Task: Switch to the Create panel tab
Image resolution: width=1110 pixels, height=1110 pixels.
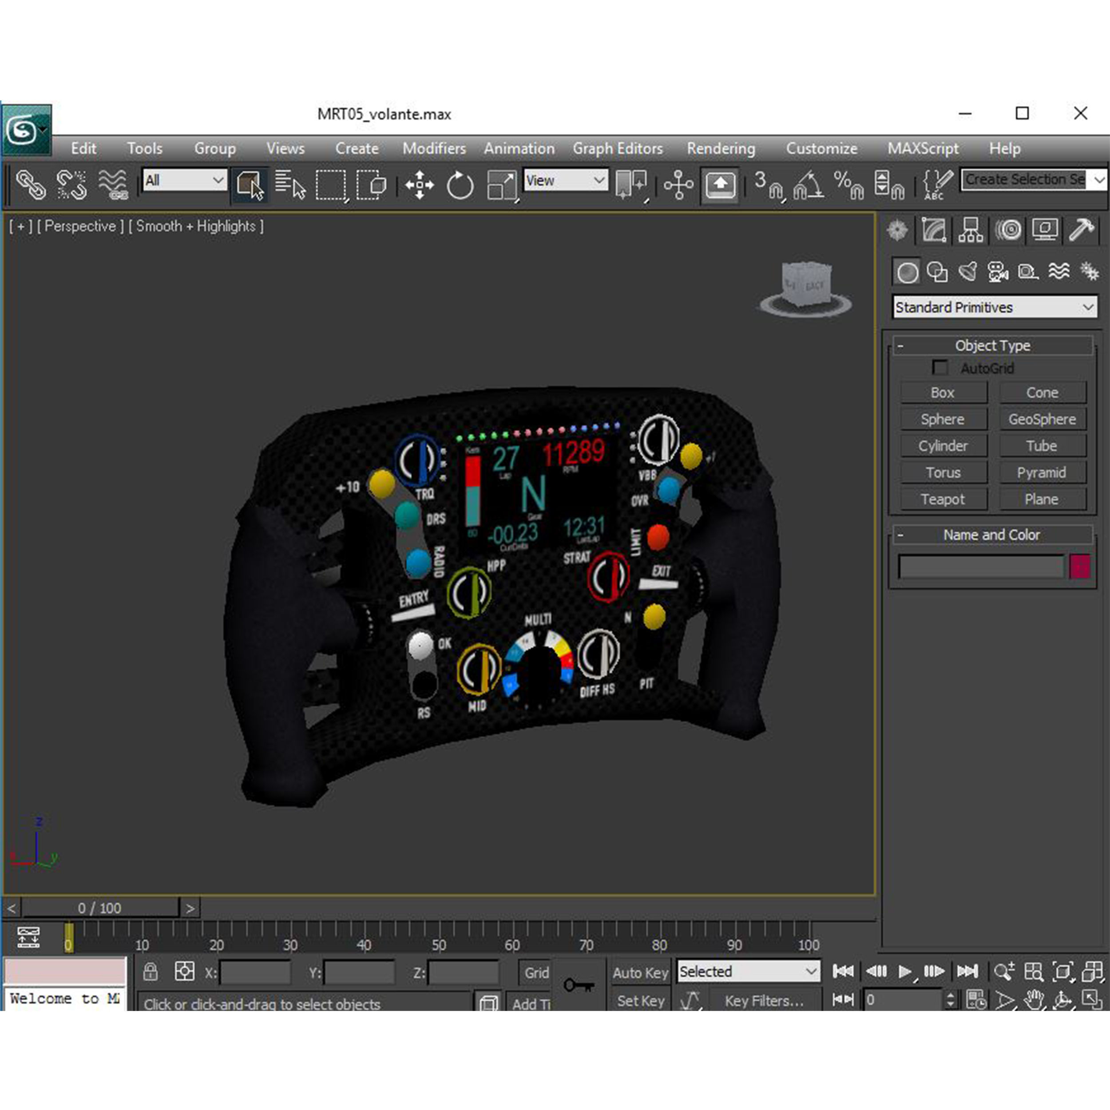Action: [897, 230]
